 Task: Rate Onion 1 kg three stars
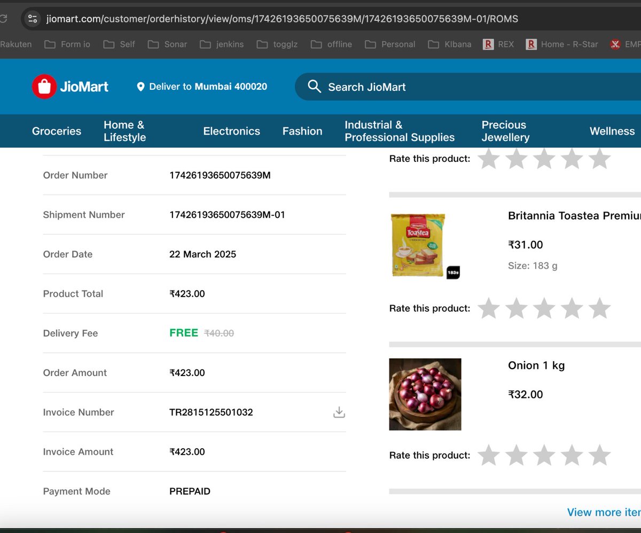(544, 455)
